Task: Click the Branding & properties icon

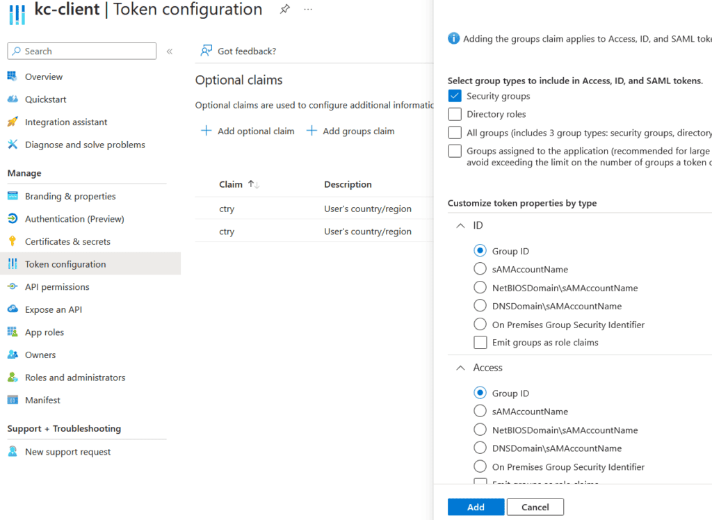Action: point(13,196)
